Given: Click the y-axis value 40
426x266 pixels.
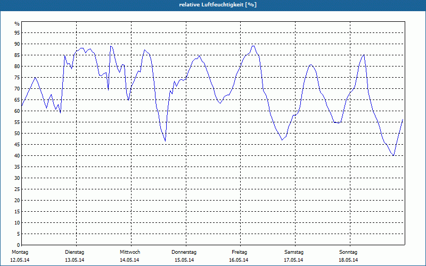Looking at the screenshot, I should pyautogui.click(x=17, y=155).
